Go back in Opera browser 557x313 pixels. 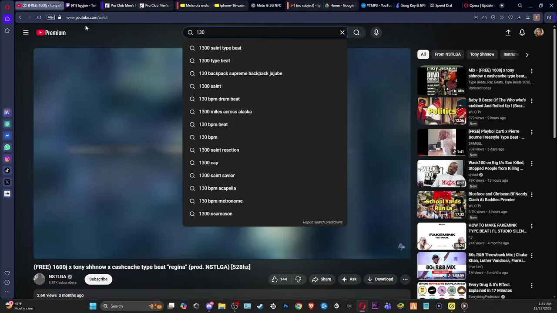[20, 17]
